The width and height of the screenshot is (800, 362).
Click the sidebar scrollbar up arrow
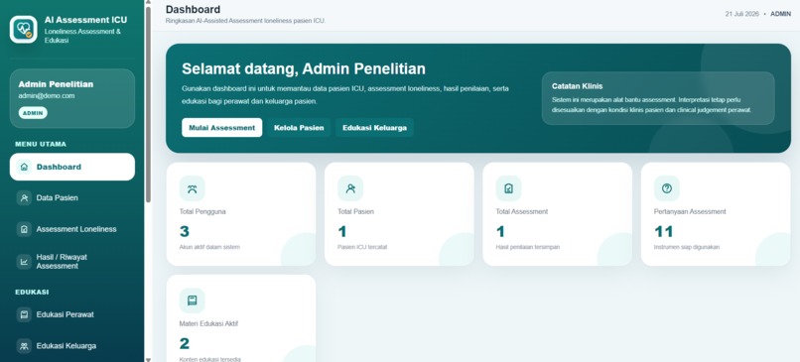148,3
